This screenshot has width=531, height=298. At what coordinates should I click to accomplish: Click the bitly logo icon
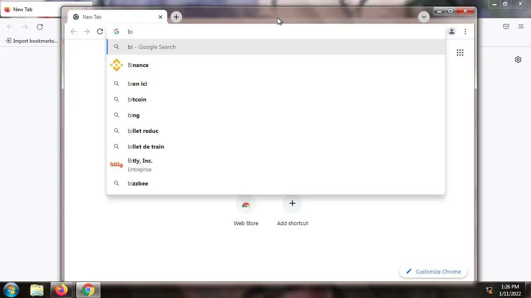(x=117, y=165)
